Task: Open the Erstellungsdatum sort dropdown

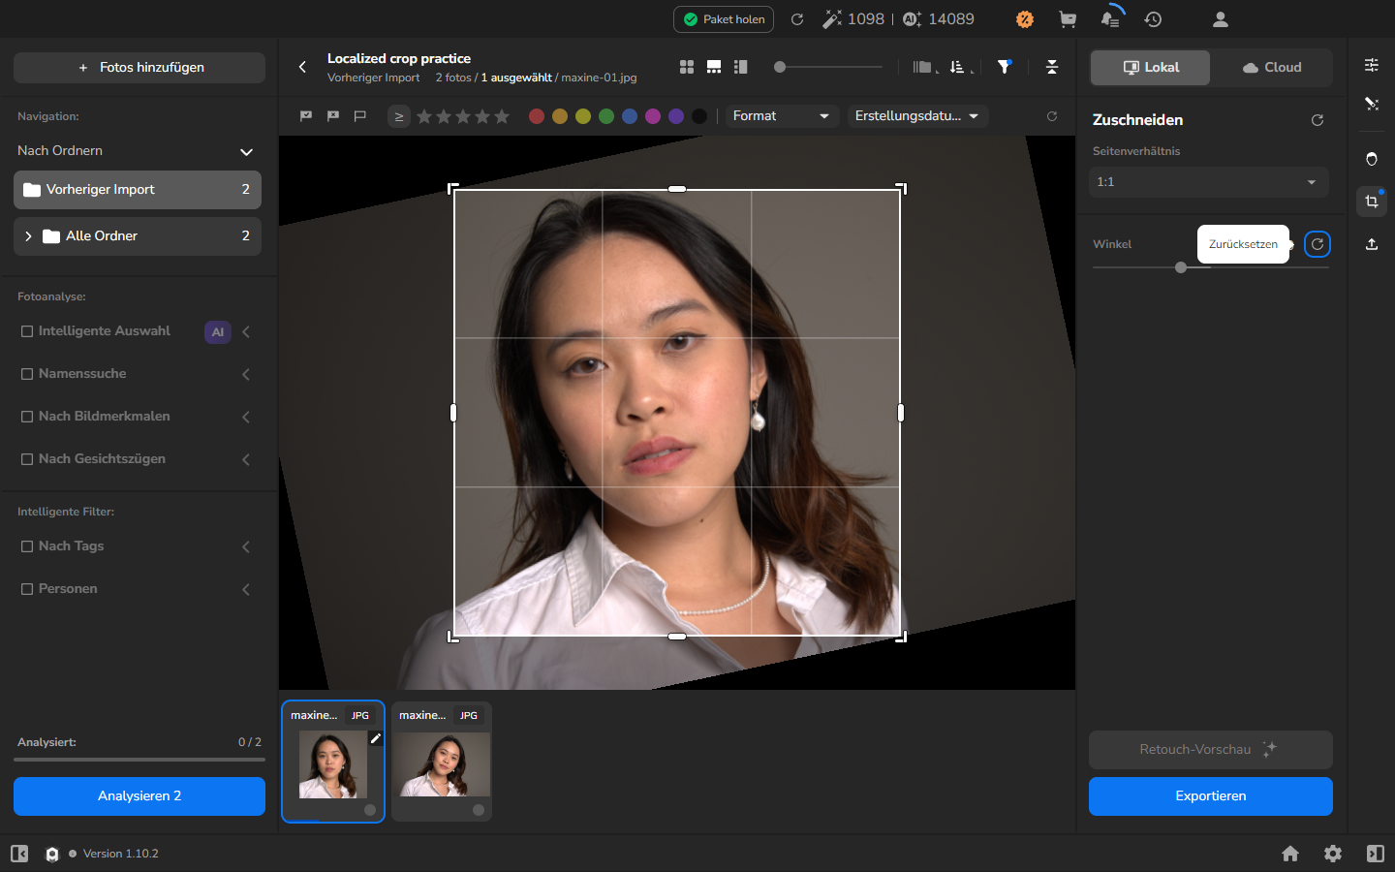Action: (x=917, y=116)
